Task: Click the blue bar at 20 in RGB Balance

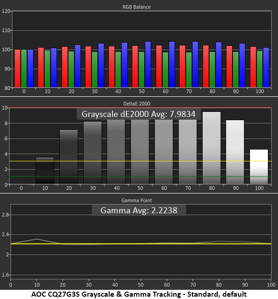Action: (78, 66)
